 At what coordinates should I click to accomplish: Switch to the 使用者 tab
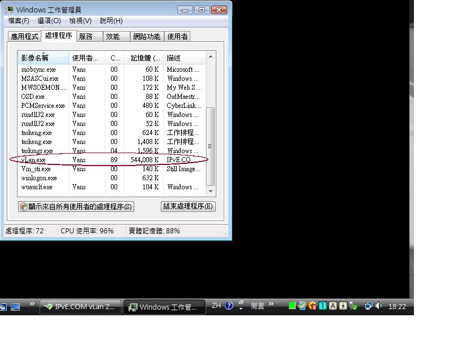(177, 37)
